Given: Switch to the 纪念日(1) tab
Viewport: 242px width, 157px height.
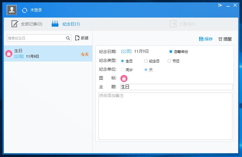Looking at the screenshot, I should pos(66,24).
